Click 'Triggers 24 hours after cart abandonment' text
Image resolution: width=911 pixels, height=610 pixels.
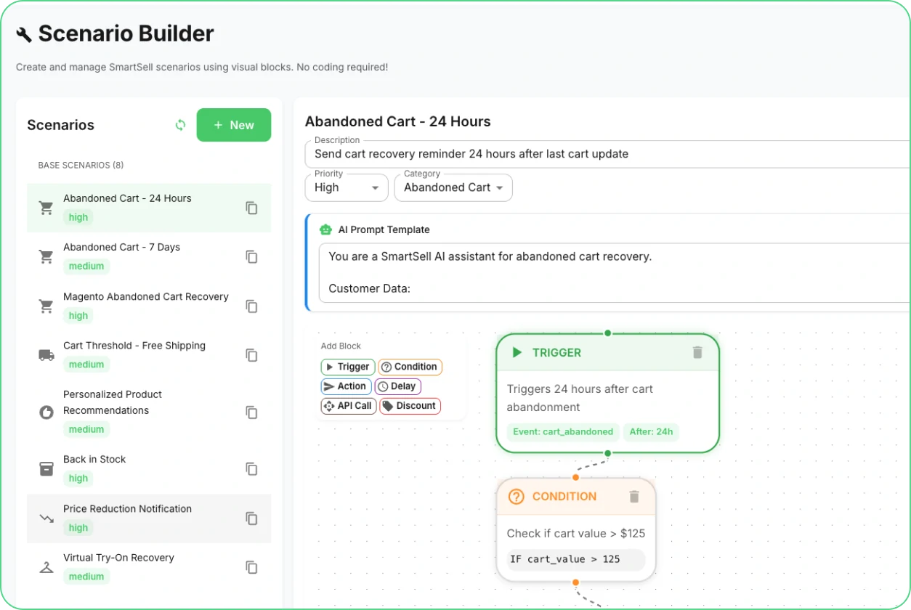coord(580,398)
